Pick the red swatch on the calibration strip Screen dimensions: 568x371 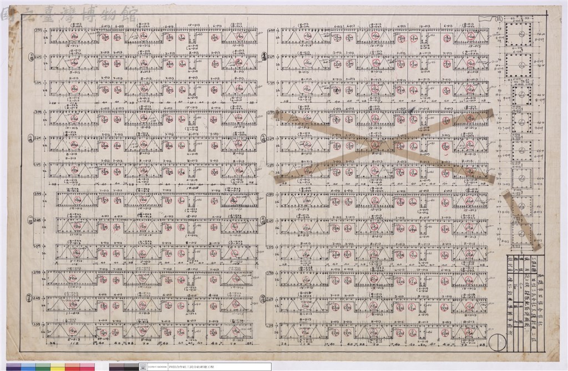(72, 367)
